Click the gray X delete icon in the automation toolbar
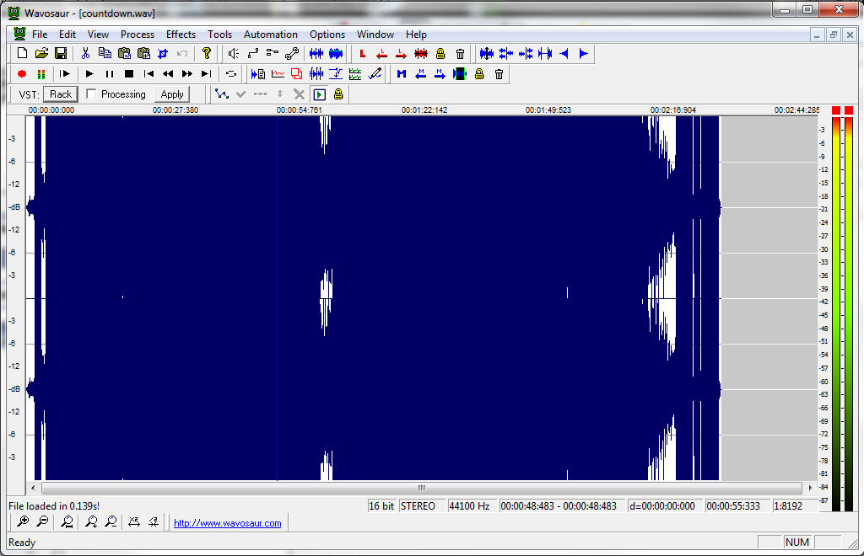 pyautogui.click(x=300, y=94)
